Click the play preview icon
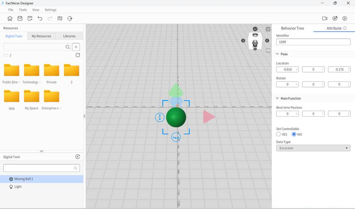355x209 pixels. point(345,18)
